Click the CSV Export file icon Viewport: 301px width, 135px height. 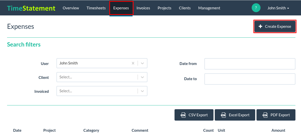click(183, 115)
